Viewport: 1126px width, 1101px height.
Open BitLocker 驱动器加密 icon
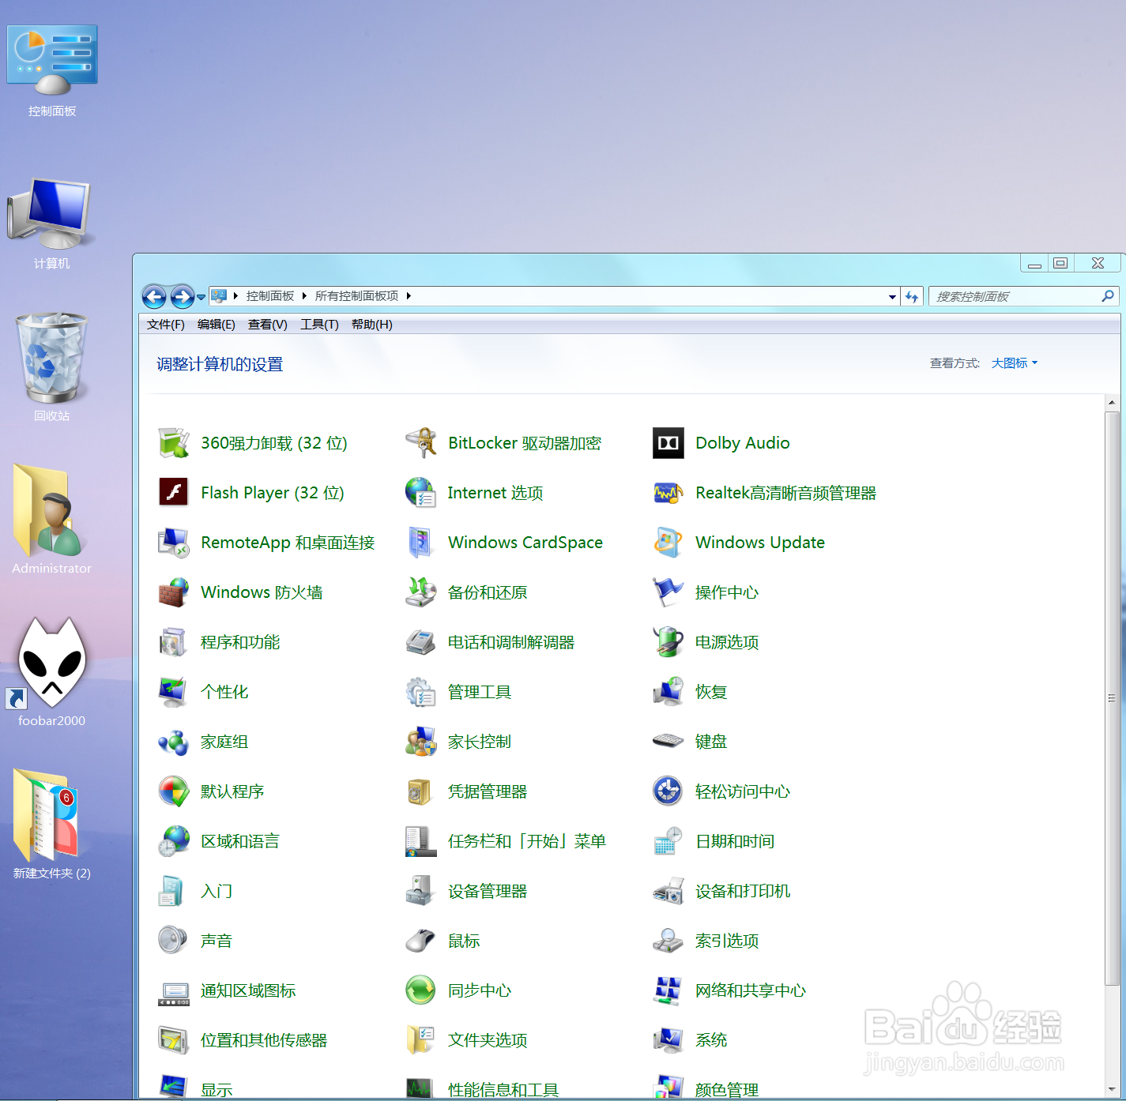pyautogui.click(x=421, y=443)
